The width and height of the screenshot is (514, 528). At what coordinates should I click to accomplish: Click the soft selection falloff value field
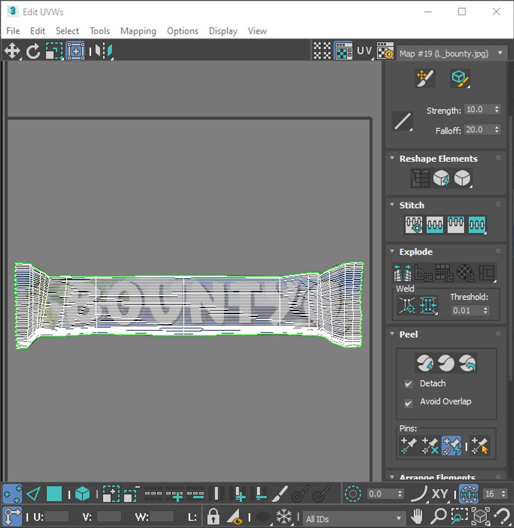pyautogui.click(x=382, y=494)
